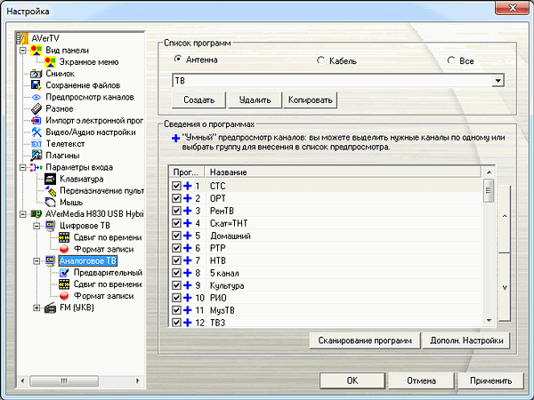Screen dimensions: 534x400
Task: Click the Мышь mouse icon
Action: click(50, 203)
